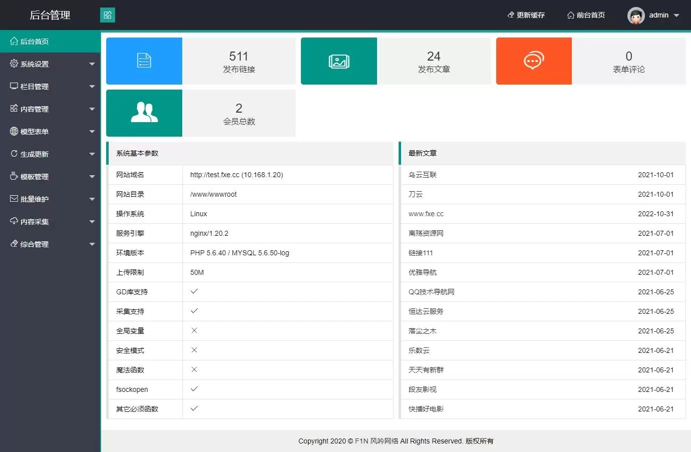Screen dimensions: 691x452
Task: Expand the 生成更新 menu arrow
Action: point(92,154)
